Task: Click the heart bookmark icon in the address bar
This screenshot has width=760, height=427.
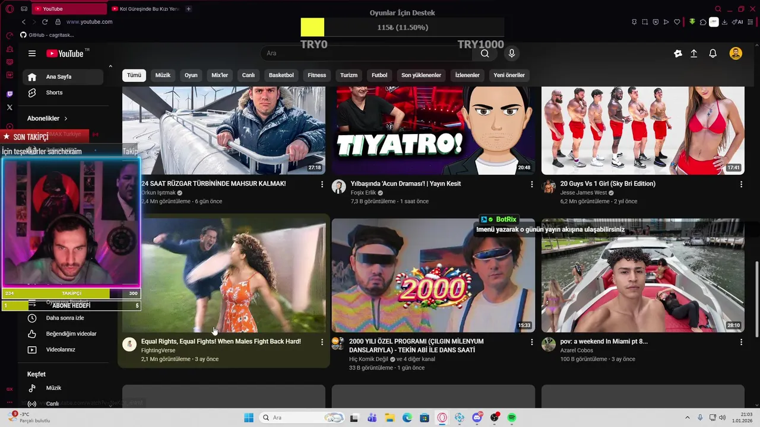Action: (677, 22)
